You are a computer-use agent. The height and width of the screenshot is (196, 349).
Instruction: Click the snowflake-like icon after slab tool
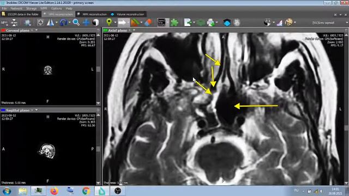click(x=27, y=22)
